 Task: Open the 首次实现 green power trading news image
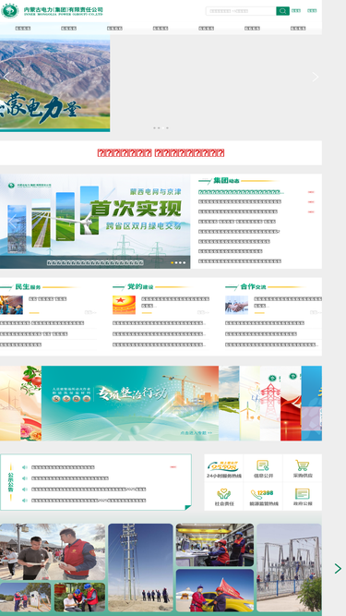[95, 221]
